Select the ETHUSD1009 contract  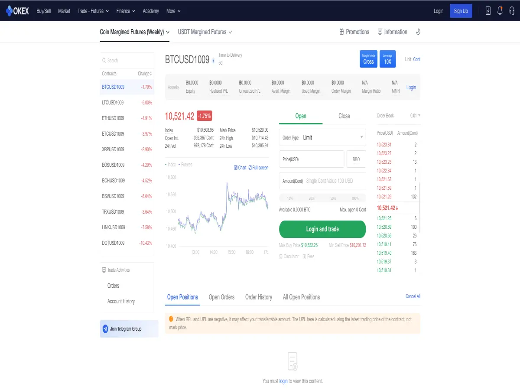click(x=127, y=118)
